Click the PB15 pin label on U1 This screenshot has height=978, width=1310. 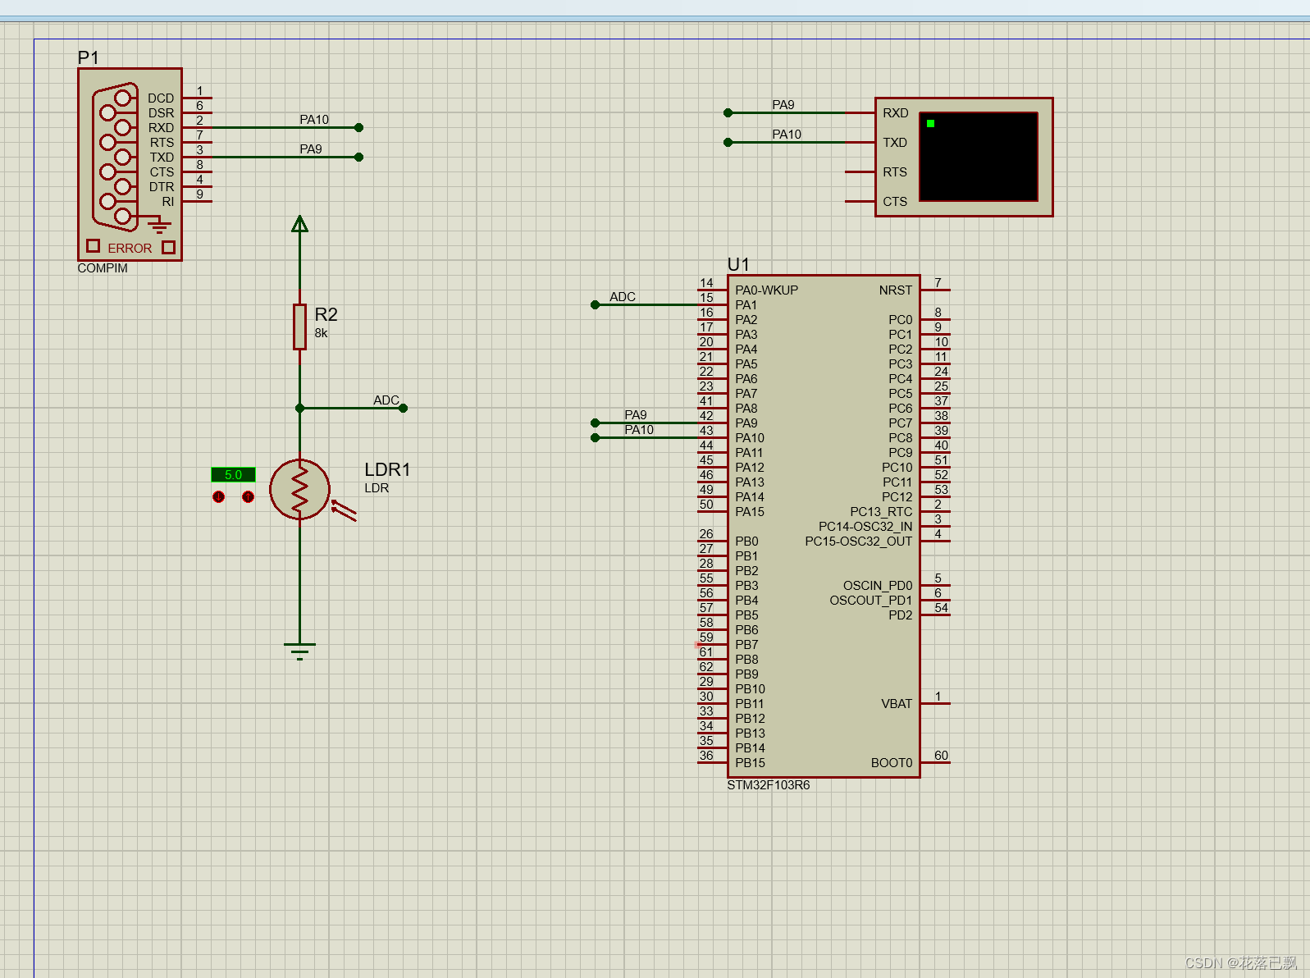751,762
